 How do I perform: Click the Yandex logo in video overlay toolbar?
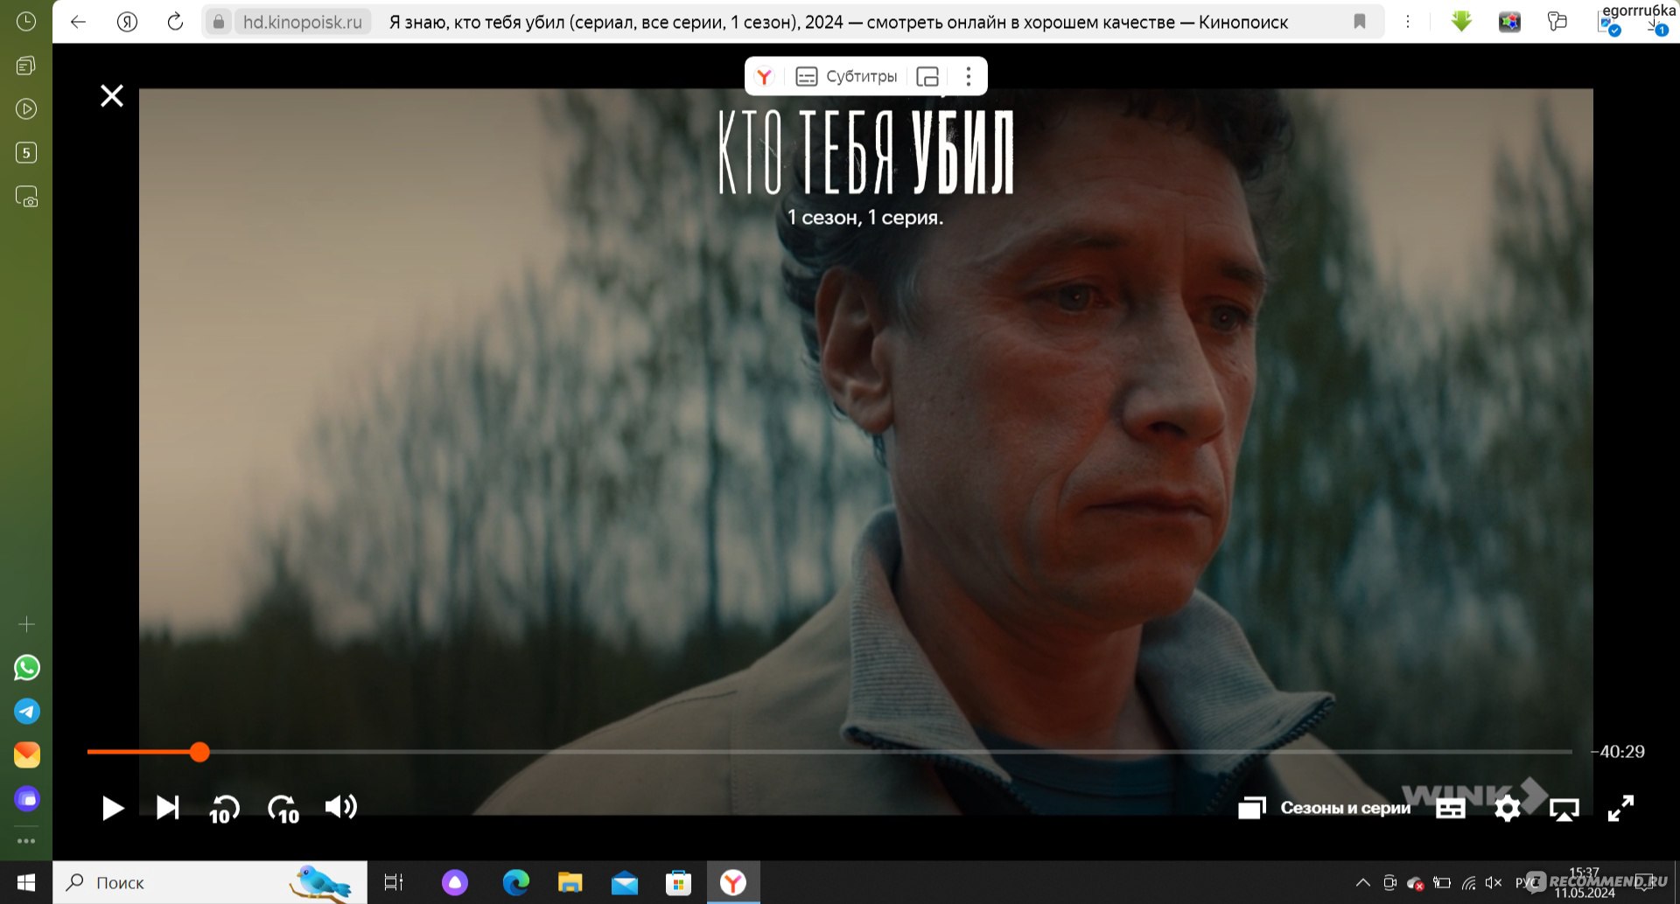coord(765,77)
